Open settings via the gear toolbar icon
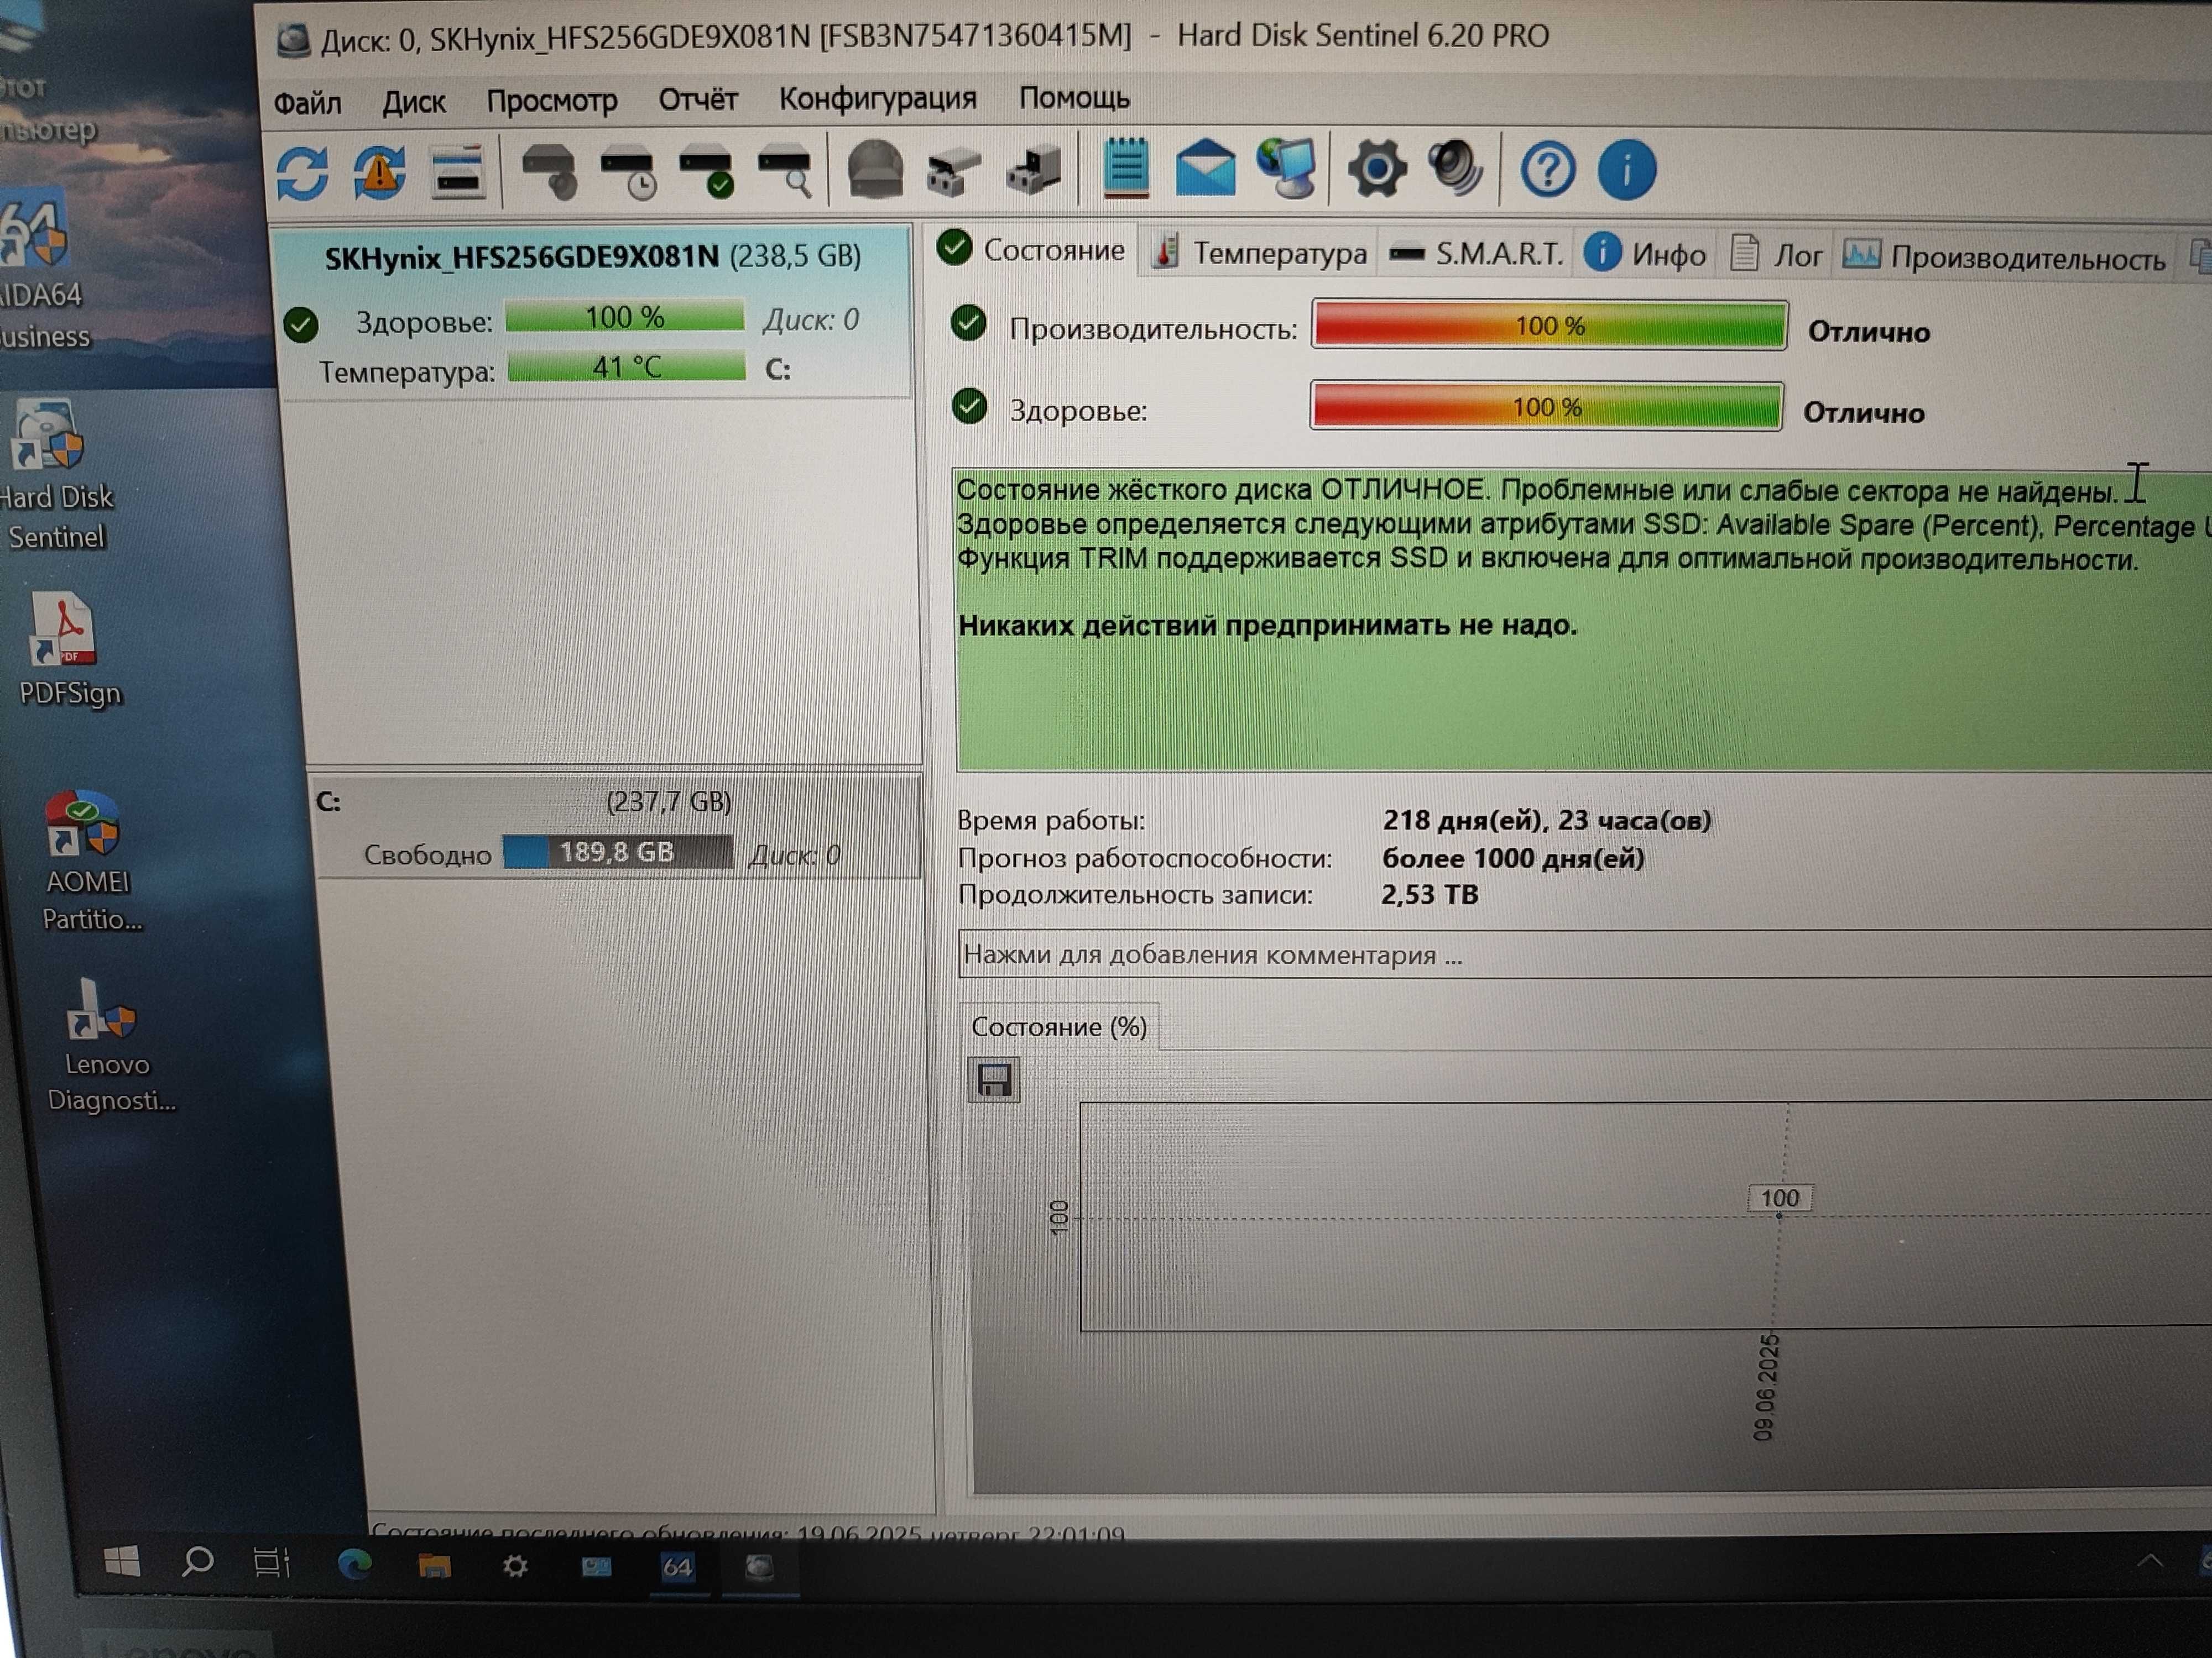 pyautogui.click(x=1376, y=169)
